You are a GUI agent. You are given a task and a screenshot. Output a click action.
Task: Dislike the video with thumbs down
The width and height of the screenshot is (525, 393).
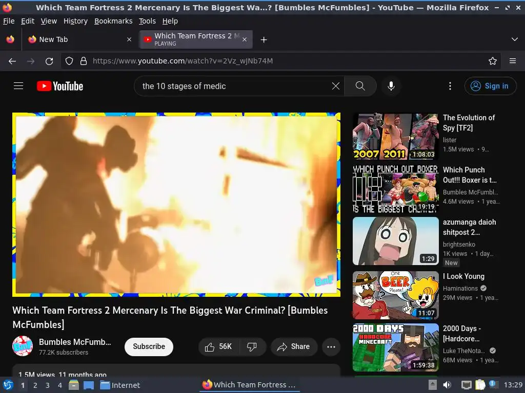click(x=252, y=346)
